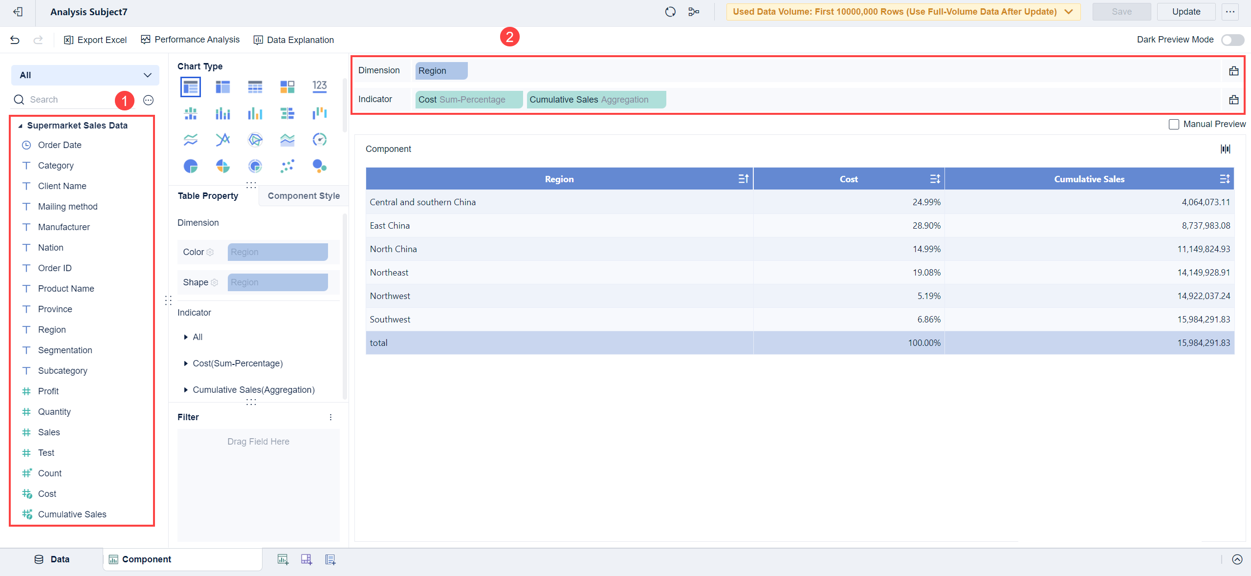Click the component display icon above the table
Viewport: 1251px width, 576px height.
(x=1226, y=149)
